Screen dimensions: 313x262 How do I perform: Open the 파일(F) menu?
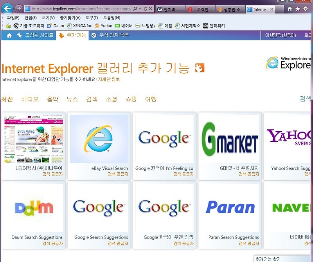(13, 18)
